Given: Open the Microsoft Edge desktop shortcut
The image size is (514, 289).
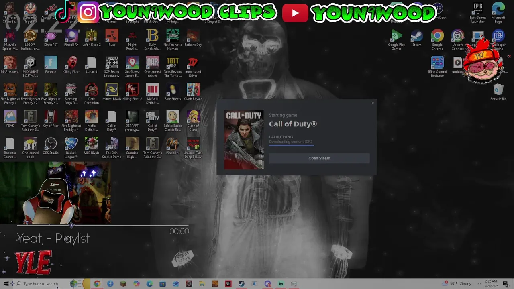Looking at the screenshot, I should click(498, 13).
